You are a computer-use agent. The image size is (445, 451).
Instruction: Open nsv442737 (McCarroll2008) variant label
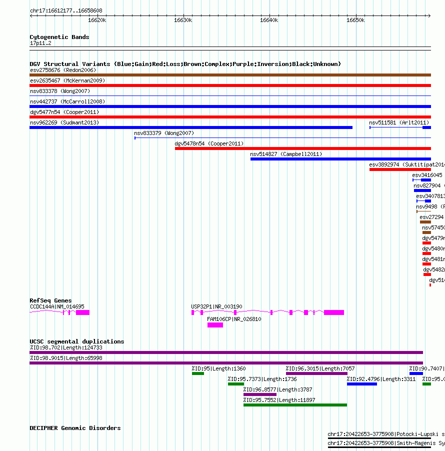pos(67,101)
